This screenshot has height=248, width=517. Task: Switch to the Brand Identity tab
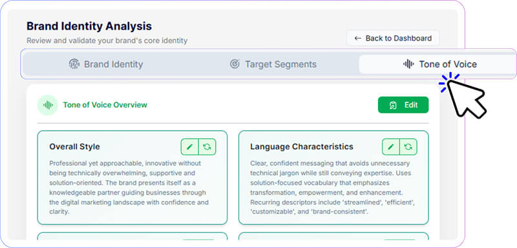point(106,64)
